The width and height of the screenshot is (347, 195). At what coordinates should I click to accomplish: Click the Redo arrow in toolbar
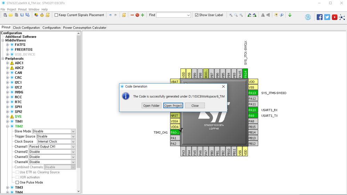(x=115, y=15)
